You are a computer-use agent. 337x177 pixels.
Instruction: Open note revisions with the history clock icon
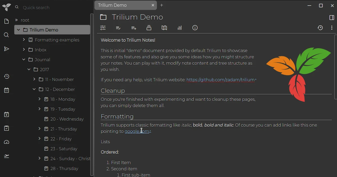[x=320, y=28]
